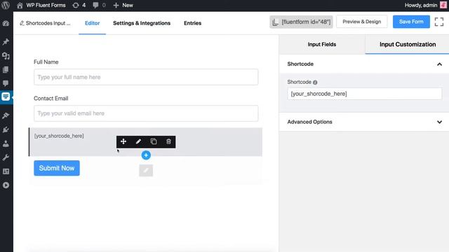This screenshot has width=449, height=252.
Task: Click the faded edit icon near submit button
Action: point(146,171)
